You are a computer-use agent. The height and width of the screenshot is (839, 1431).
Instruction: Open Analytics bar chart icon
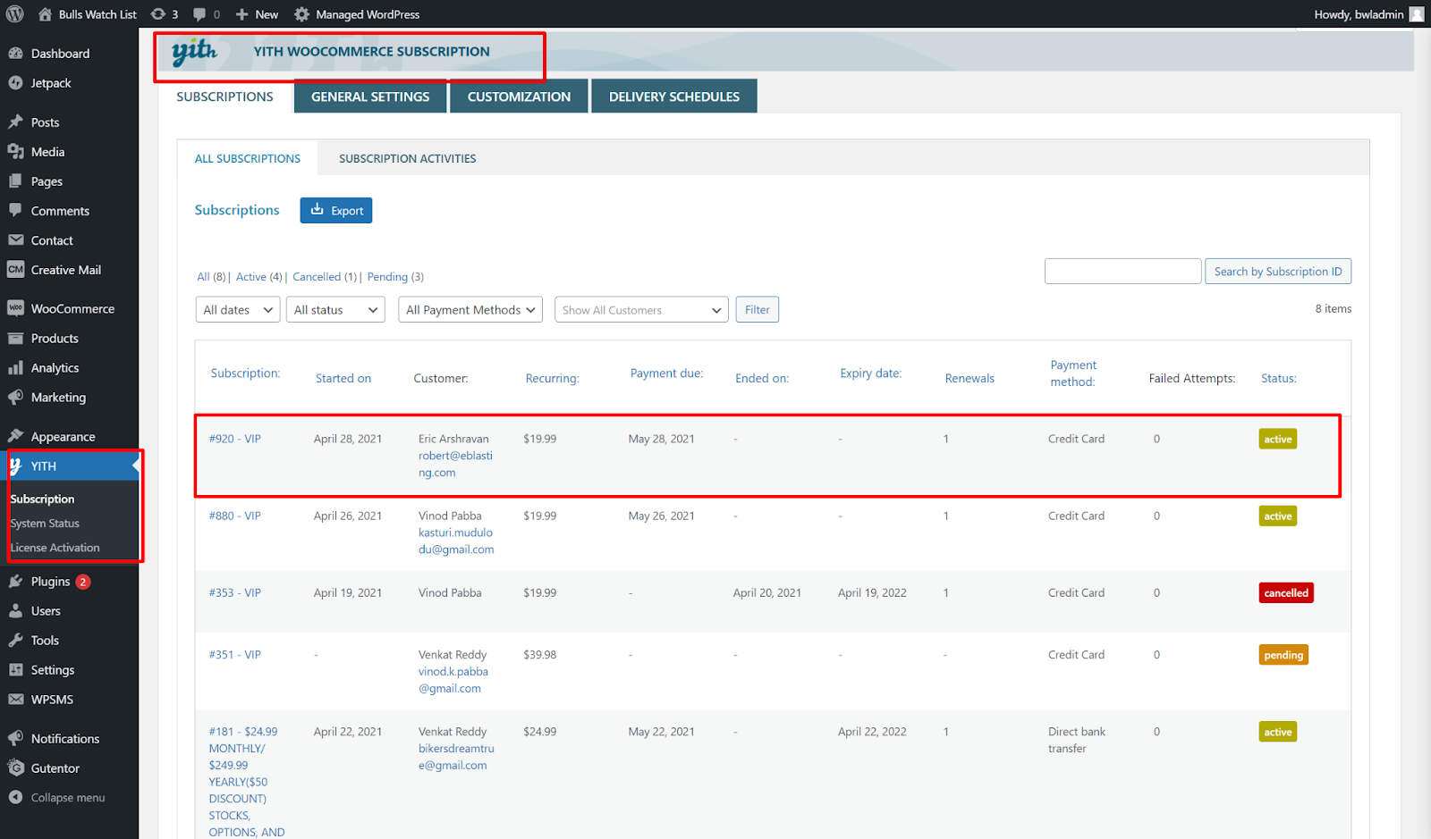coord(15,368)
